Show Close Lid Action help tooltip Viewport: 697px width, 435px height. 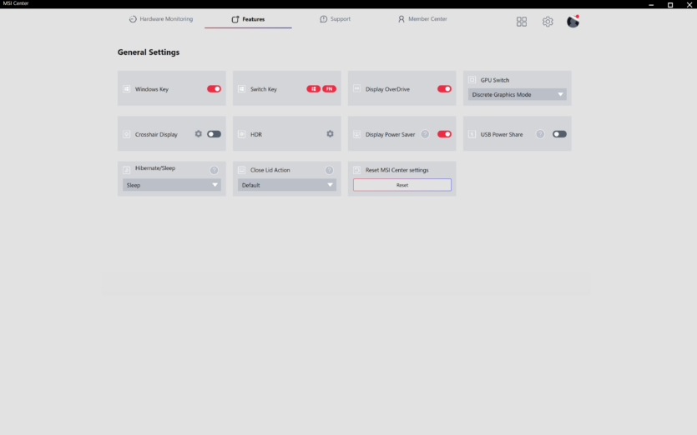(329, 170)
